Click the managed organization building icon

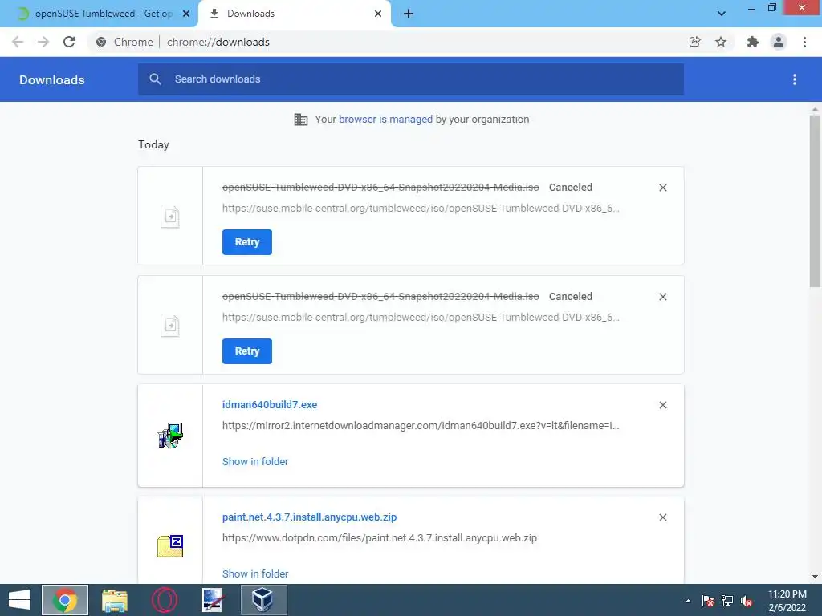301,120
